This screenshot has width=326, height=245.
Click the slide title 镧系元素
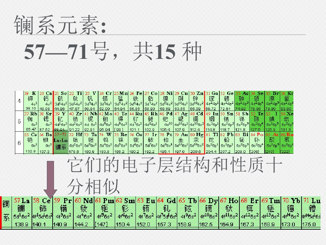[x=60, y=25]
